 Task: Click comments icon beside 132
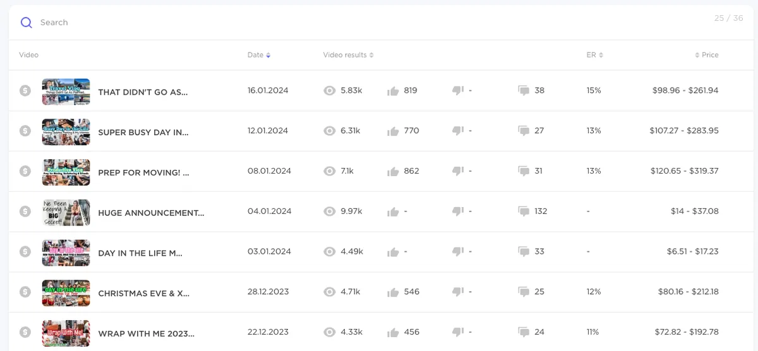[x=523, y=211]
